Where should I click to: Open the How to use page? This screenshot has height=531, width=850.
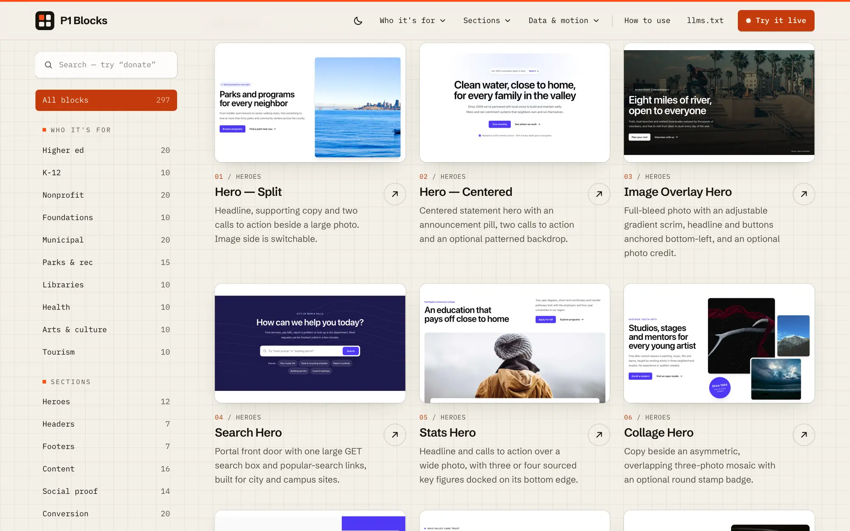pyautogui.click(x=647, y=20)
